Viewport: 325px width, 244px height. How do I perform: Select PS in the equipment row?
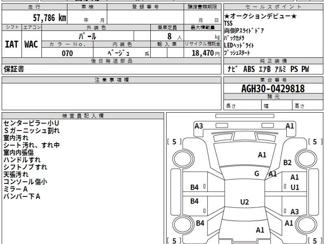tap(294, 69)
